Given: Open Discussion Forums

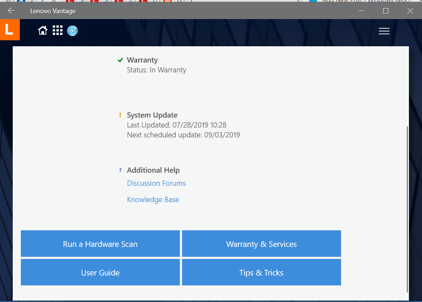Looking at the screenshot, I should click(x=156, y=183).
